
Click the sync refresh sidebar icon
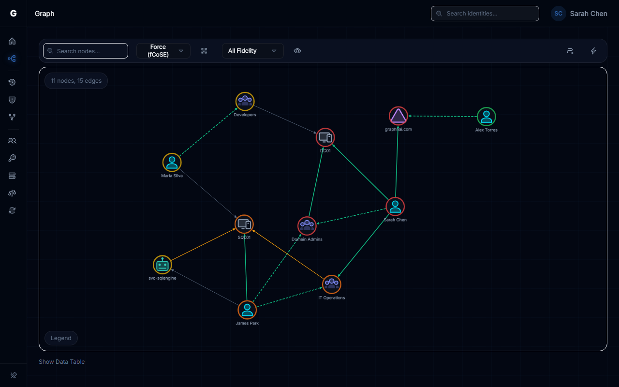tap(12, 210)
